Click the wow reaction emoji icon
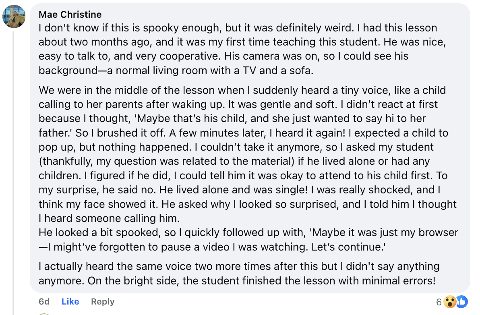Image resolution: width=480 pixels, height=315 pixels. click(x=450, y=302)
